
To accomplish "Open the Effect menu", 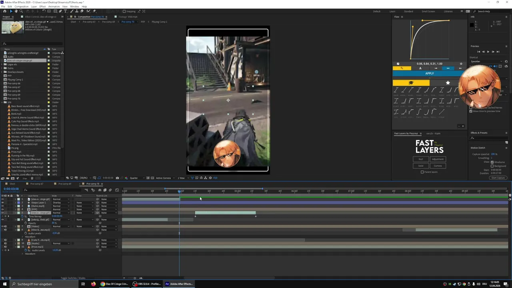I will point(42,6).
